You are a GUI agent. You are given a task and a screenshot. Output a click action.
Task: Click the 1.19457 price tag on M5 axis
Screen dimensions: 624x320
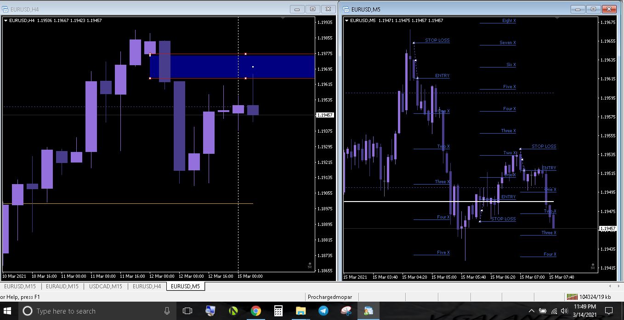pyautogui.click(x=608, y=228)
